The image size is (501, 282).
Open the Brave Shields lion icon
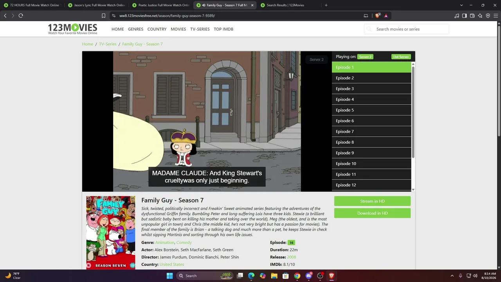[x=377, y=16]
